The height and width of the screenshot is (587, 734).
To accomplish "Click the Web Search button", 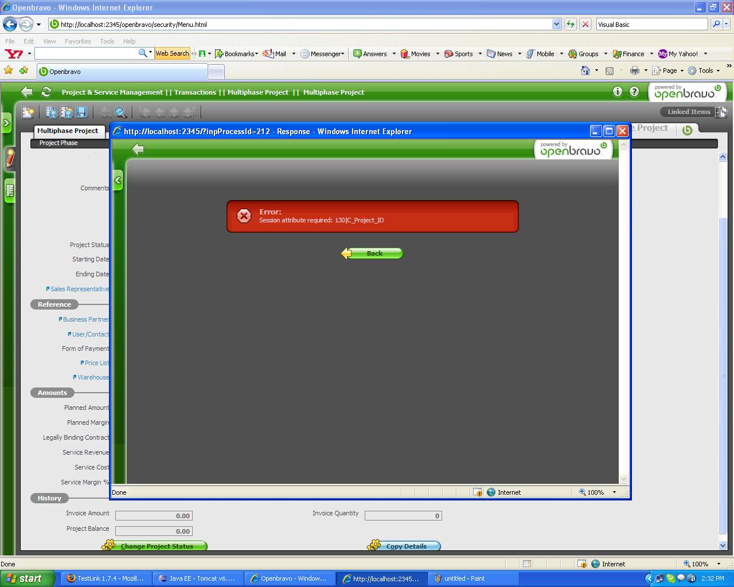I will coord(172,53).
